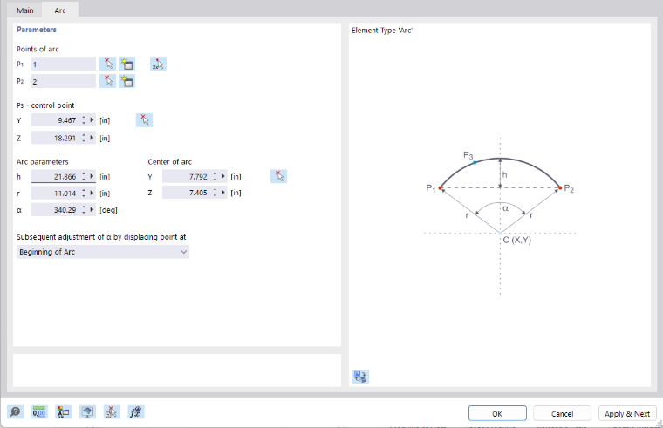
Task: Pick point P1 graphically icon
Action: [x=108, y=64]
